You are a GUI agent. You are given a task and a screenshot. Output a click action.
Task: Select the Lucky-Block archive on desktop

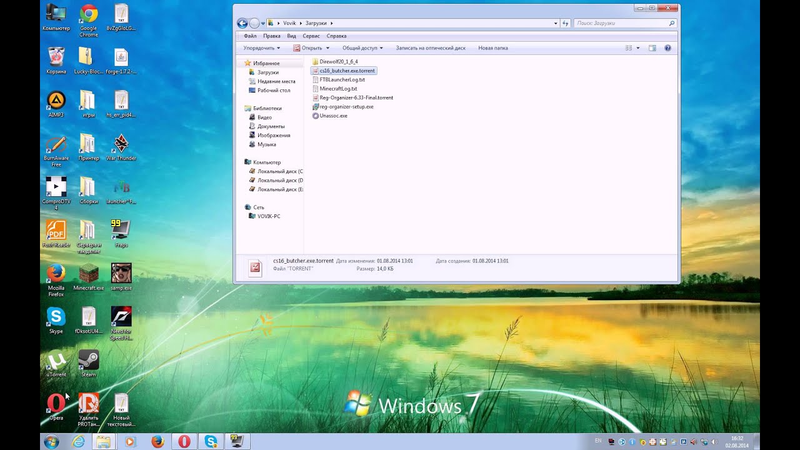pos(88,61)
